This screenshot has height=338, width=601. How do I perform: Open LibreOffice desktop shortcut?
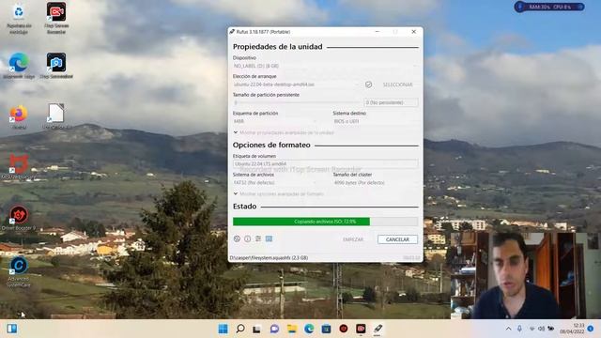56,116
